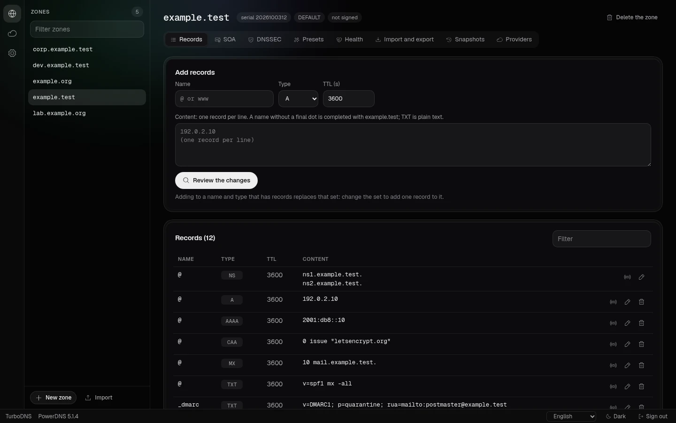Create a New zone
The image size is (676, 423).
tap(54, 398)
